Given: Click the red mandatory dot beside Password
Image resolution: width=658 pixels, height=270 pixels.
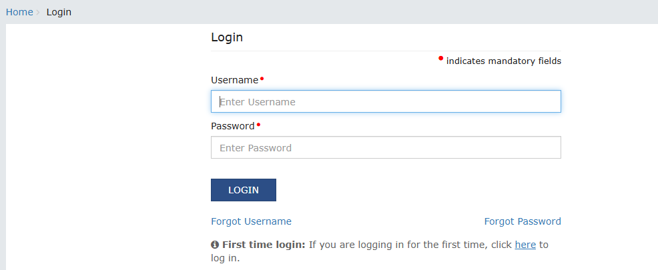Looking at the screenshot, I should (258, 125).
